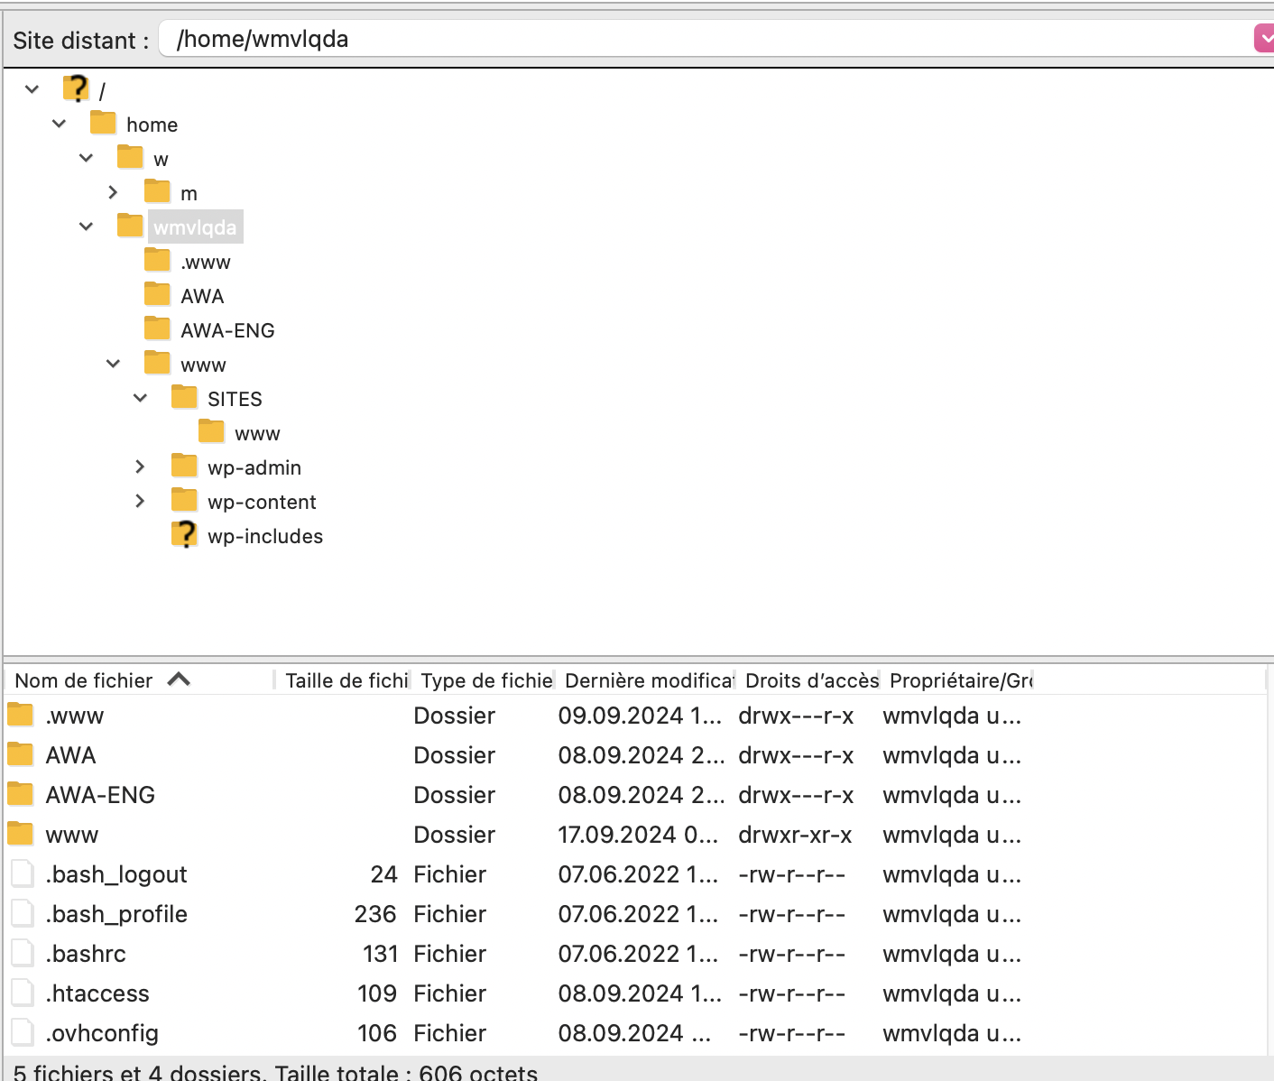The height and width of the screenshot is (1081, 1274).
Task: Click the AWA folder icon in file list
Action: coord(21,755)
